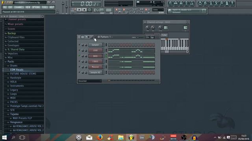Mute the Sampler channel via LED

[80, 45]
